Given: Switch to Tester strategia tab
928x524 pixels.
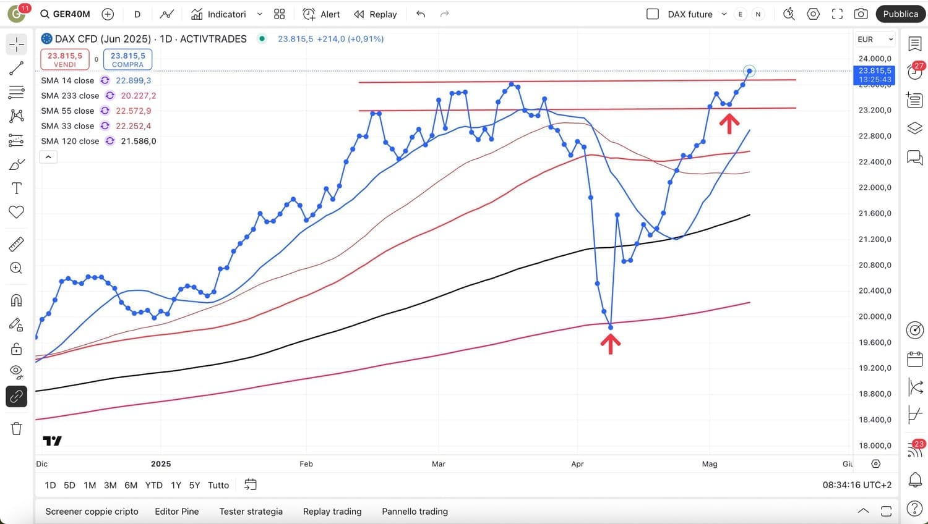Looking at the screenshot, I should pyautogui.click(x=251, y=512).
